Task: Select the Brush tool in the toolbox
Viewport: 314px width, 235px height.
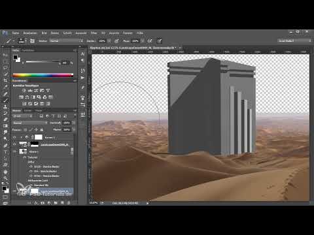Action: click(x=5, y=100)
